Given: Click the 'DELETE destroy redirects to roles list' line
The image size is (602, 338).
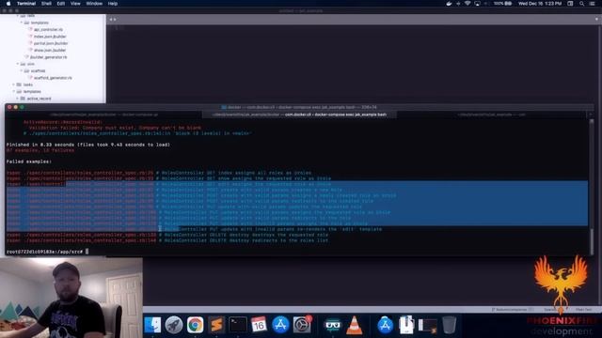Looking at the screenshot, I should pyautogui.click(x=167, y=240).
